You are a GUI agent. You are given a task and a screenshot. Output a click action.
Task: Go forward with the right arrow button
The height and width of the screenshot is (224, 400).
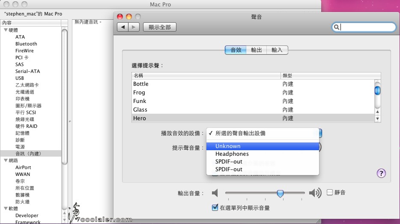point(134,27)
